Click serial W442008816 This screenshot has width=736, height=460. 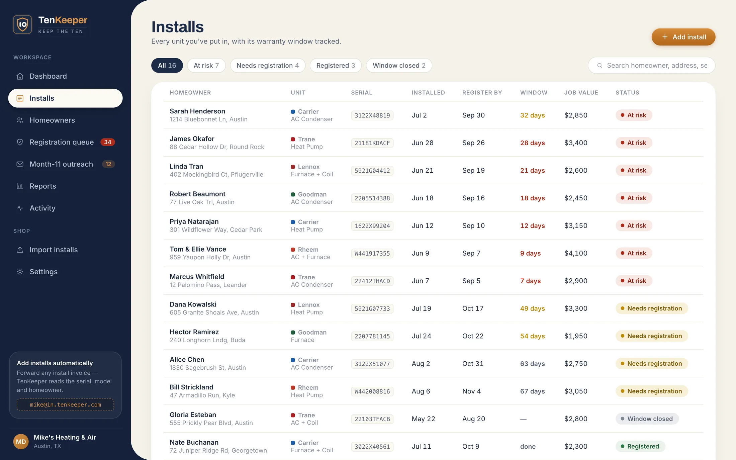click(372, 391)
